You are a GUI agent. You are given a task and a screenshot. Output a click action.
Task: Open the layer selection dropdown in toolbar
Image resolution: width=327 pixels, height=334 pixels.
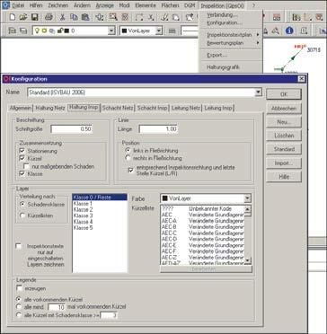tap(111, 31)
